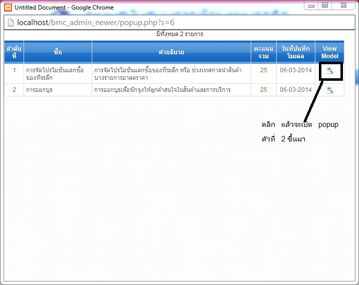Screen dimensions: 359x285
Task: Select description การออกบูธเพื่อชักจูงให้ลูกค้าสนใจ
Action: pyautogui.click(x=162, y=90)
